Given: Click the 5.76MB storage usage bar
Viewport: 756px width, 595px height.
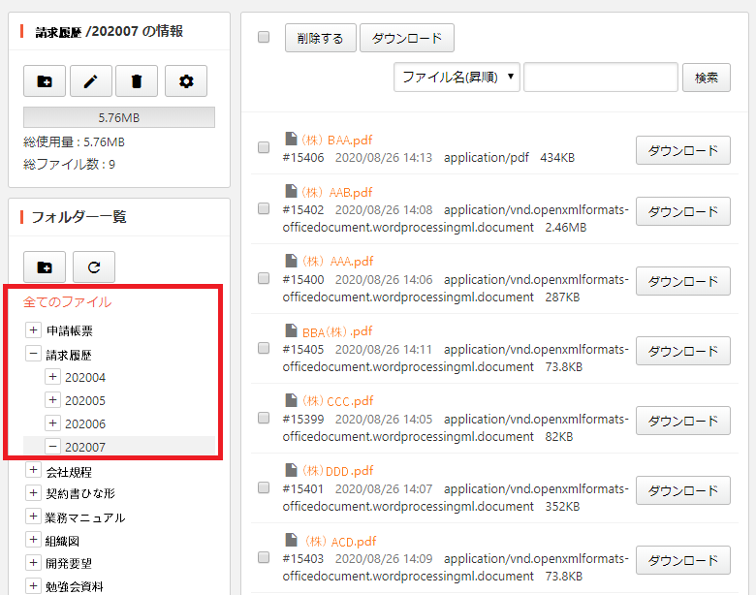Looking at the screenshot, I should (x=119, y=117).
